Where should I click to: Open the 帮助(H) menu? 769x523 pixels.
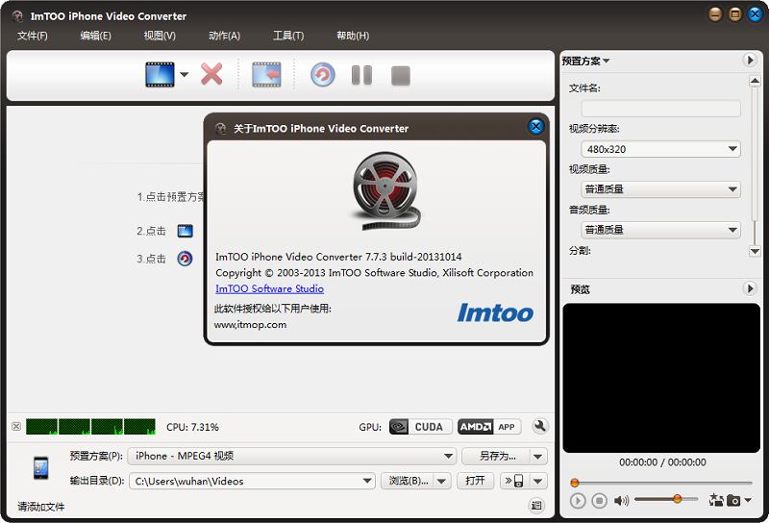353,36
